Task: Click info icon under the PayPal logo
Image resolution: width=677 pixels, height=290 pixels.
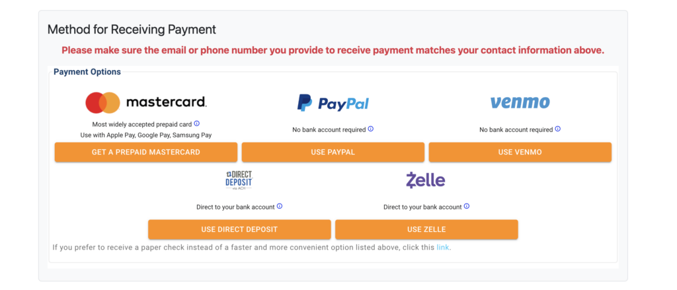Action: 370,129
